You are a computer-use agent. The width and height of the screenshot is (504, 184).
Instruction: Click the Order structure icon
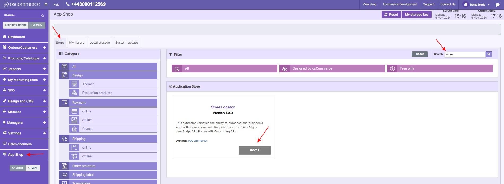pyautogui.click(x=64, y=166)
